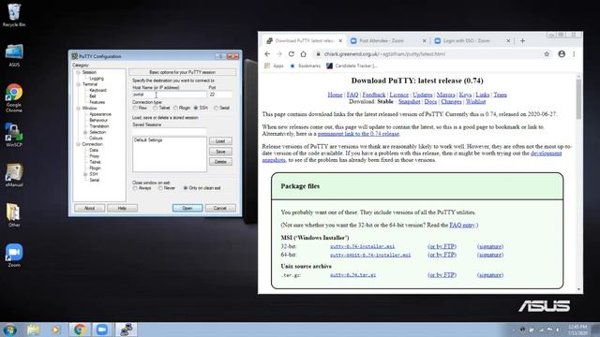The height and width of the screenshot is (337, 600).
Task: Expand the SSH tree node in PuTTY
Action: click(85, 174)
